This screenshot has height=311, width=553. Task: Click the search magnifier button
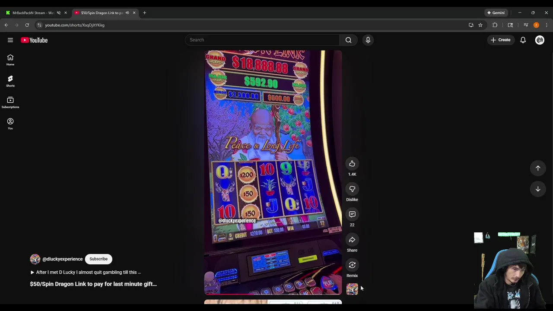(348, 40)
